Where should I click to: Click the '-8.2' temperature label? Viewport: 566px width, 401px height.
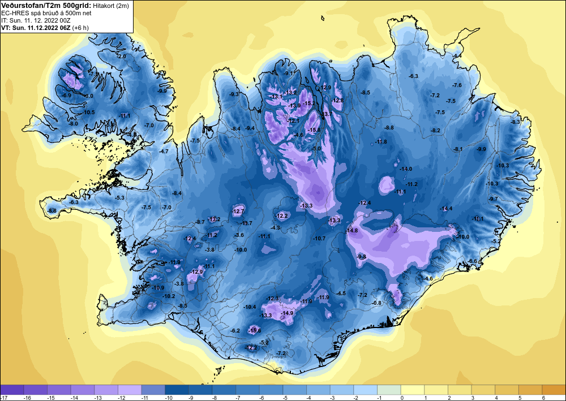point(436,131)
